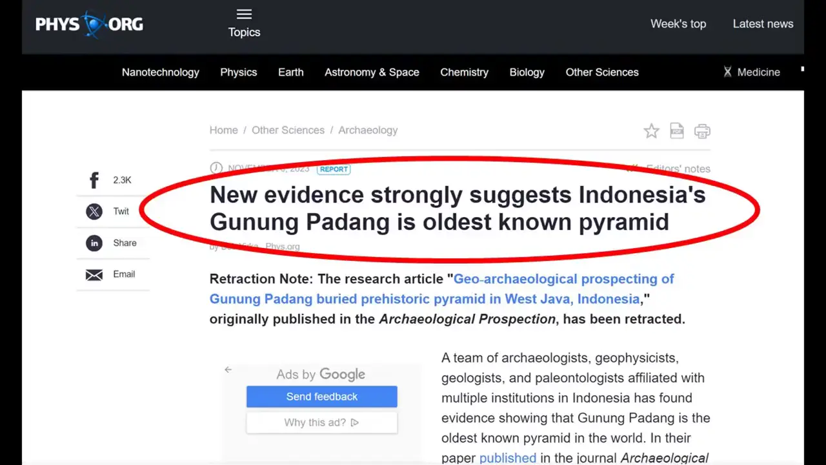
Task: Click the Email share label
Action: (x=124, y=274)
